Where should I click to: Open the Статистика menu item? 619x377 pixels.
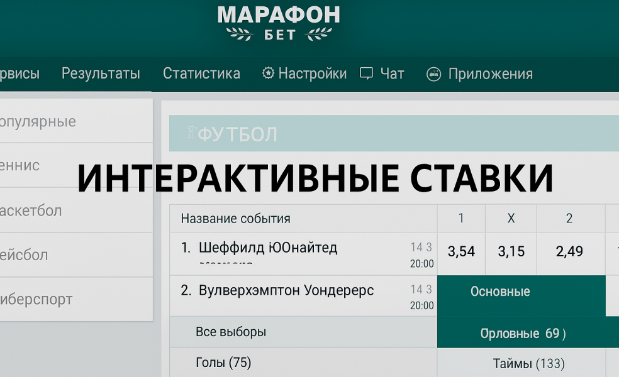tap(201, 74)
